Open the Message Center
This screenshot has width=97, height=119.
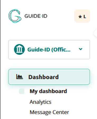(49, 112)
